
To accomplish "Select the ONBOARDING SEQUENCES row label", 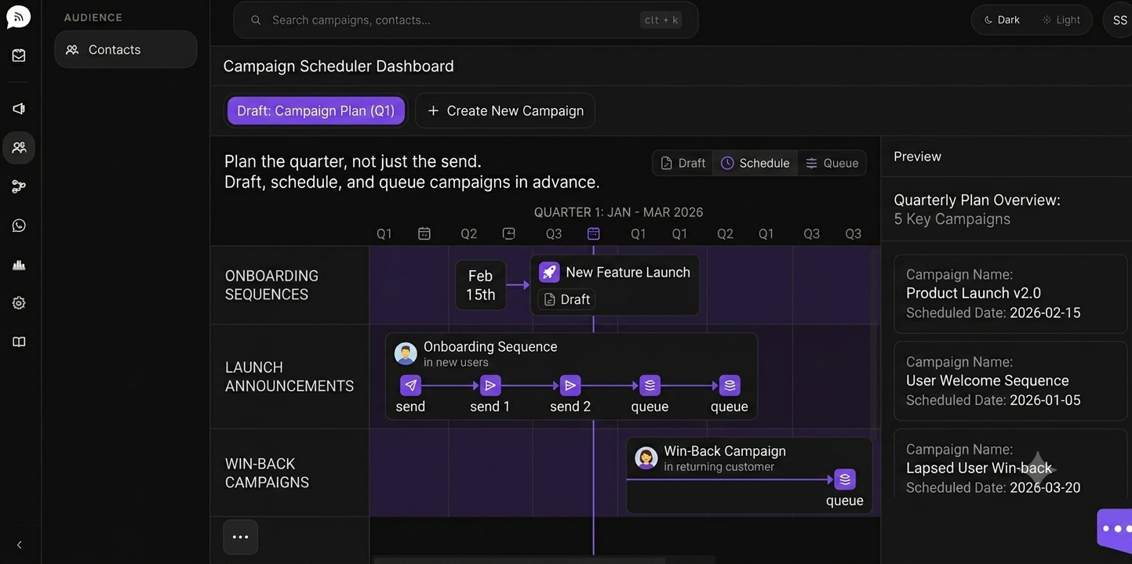I will coord(271,285).
